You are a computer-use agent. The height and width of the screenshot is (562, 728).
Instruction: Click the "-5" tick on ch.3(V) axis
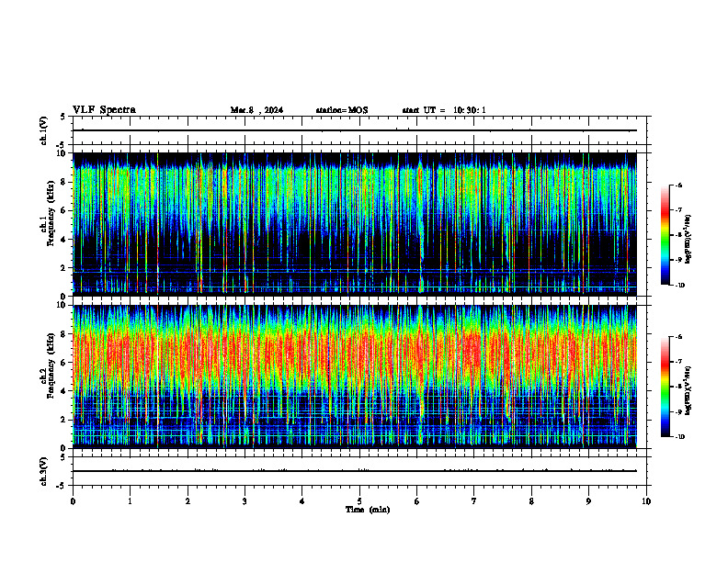coord(60,486)
